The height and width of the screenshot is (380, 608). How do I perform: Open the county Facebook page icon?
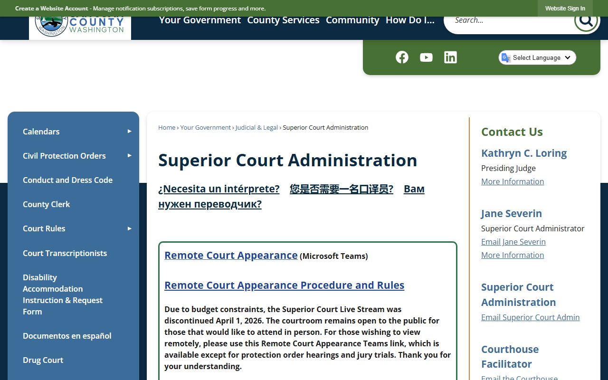(x=402, y=57)
